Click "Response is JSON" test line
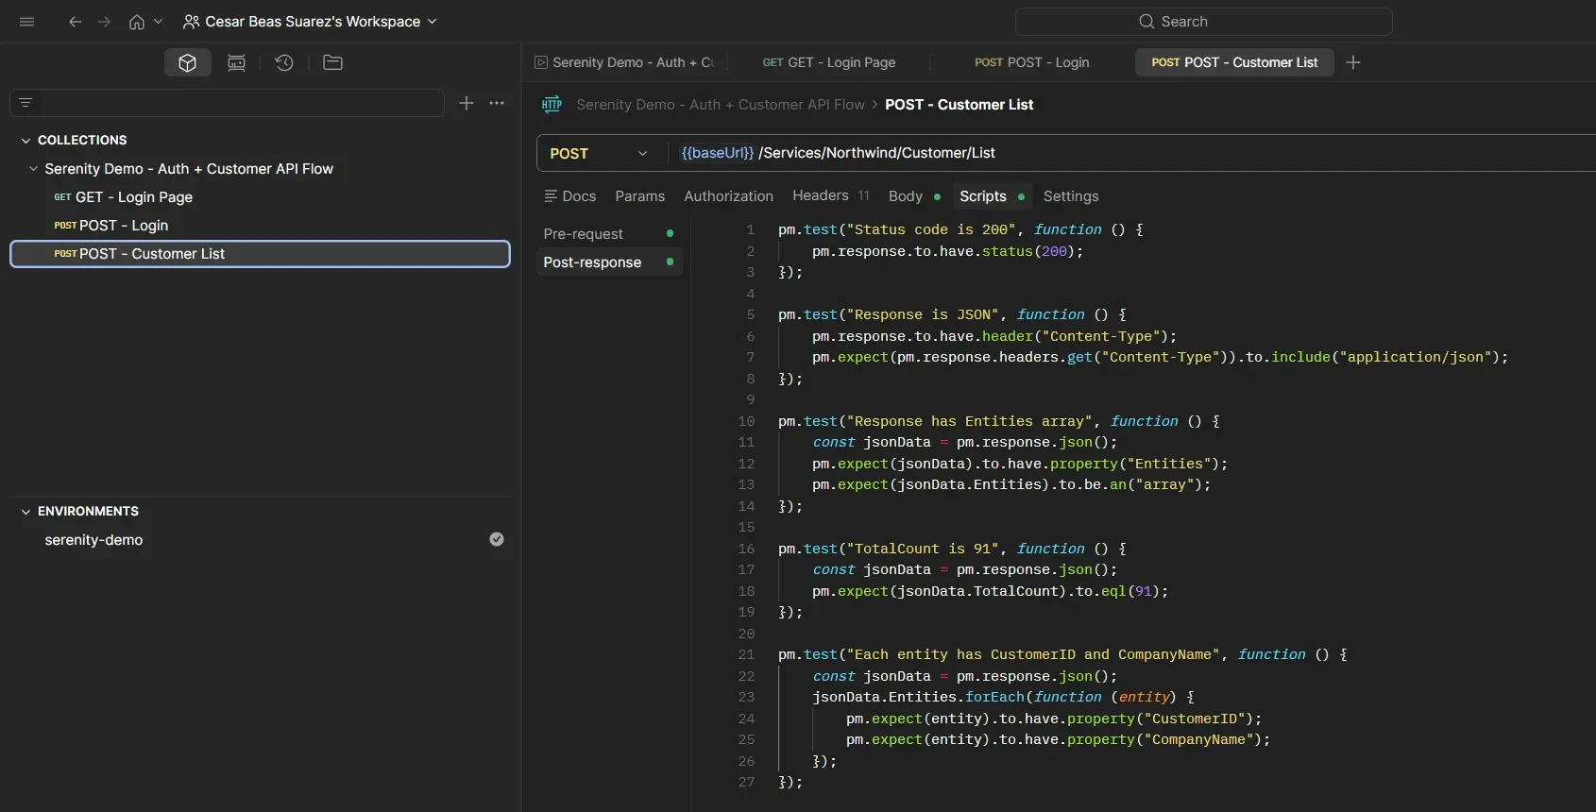This screenshot has height=812, width=1596. click(x=952, y=314)
